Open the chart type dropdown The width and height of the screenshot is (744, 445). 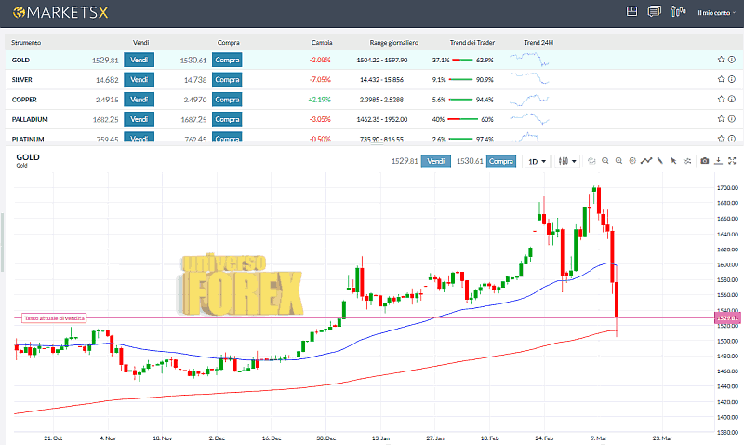[x=567, y=161]
